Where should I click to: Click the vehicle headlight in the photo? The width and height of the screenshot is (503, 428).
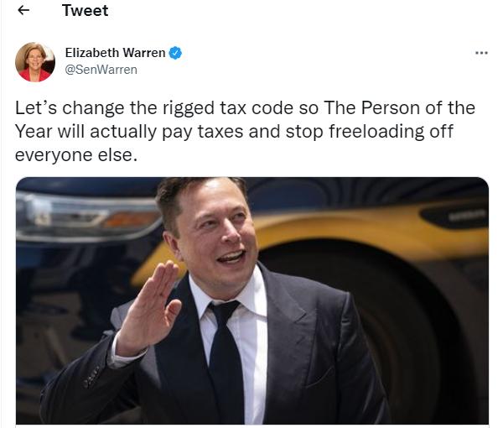[88, 216]
